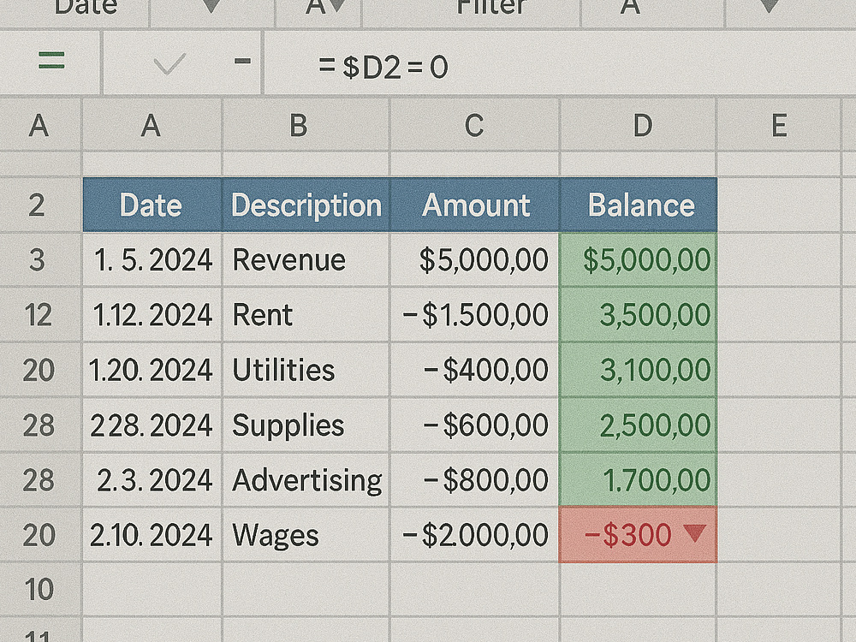Select the amount cell -$600,00
The width and height of the screenshot is (856, 642).
click(x=475, y=425)
